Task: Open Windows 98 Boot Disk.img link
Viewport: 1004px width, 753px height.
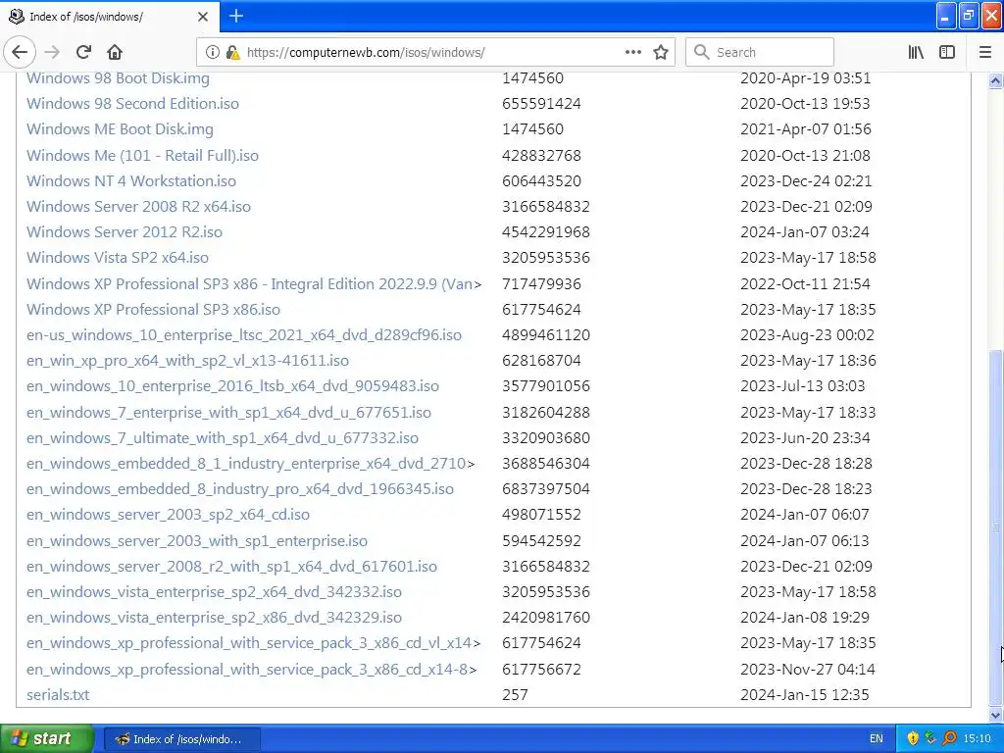Action: click(x=118, y=78)
